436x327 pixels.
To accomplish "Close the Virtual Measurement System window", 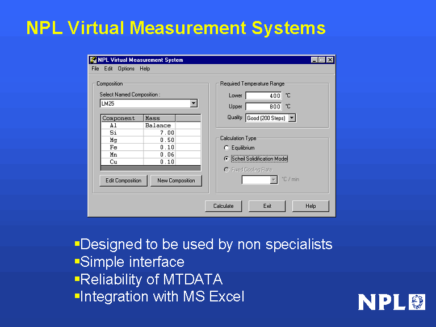I will 330,60.
